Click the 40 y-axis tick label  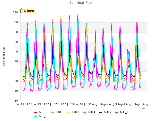point(16,52)
